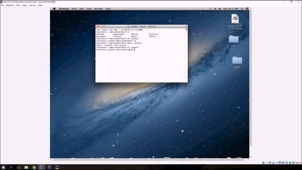The width and height of the screenshot is (302, 170).
Task: Open the Windows Start menu
Action: pos(3,167)
